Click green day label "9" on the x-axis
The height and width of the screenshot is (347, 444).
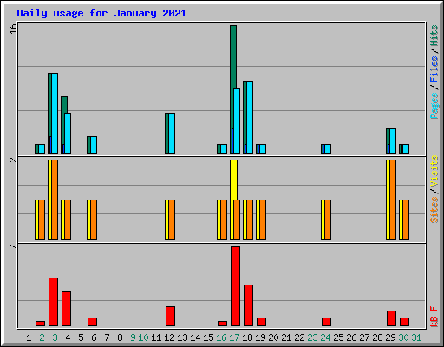coord(133,337)
